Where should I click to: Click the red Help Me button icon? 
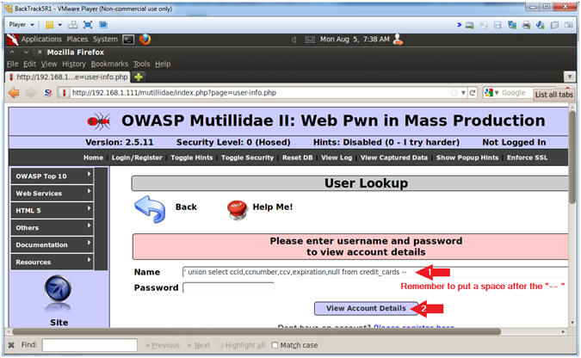(238, 210)
